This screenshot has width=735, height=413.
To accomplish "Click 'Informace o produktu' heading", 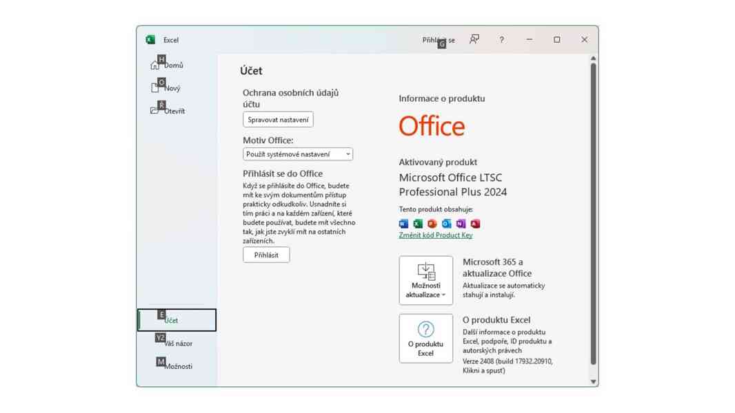I will (442, 98).
